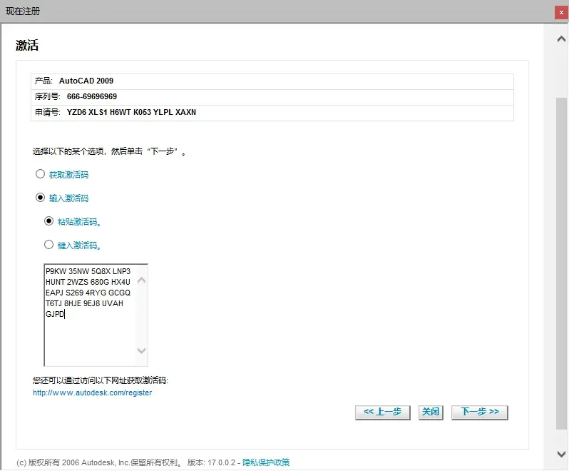Click the code line P9KW 35NW 5Q8X LNP3

click(88, 271)
